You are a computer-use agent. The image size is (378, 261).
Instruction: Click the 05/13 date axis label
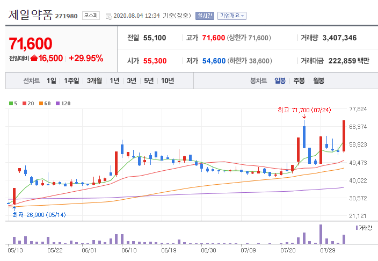[x=15, y=250]
